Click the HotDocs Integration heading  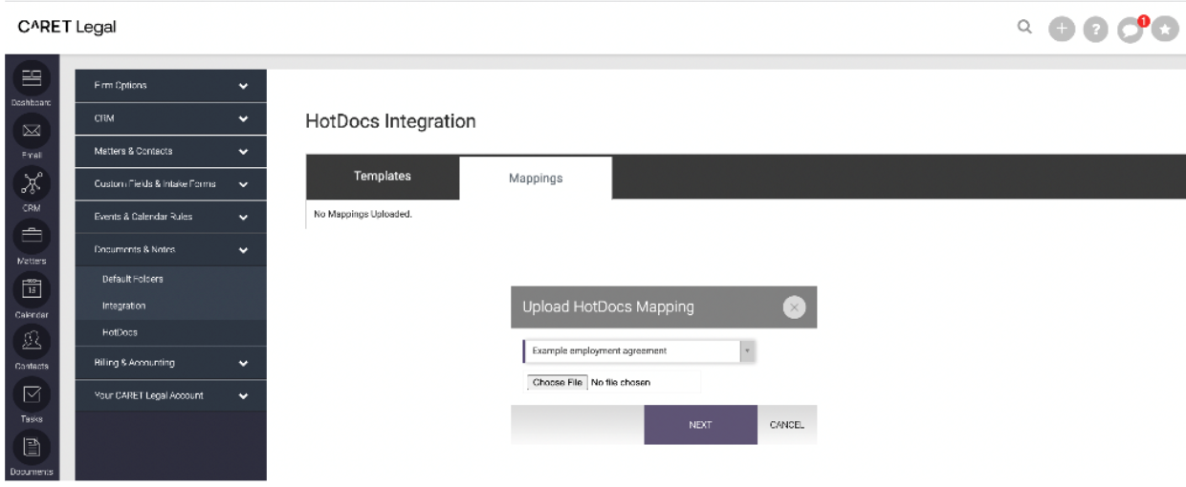tap(390, 121)
